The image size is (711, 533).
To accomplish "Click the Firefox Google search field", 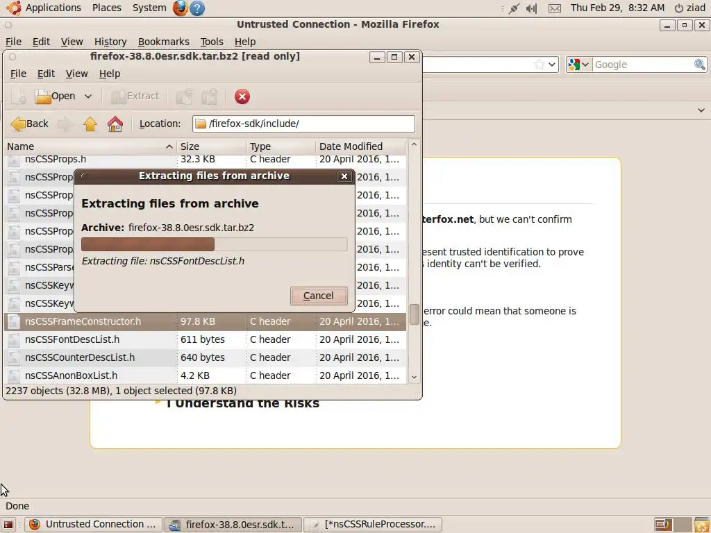I will pos(642,65).
